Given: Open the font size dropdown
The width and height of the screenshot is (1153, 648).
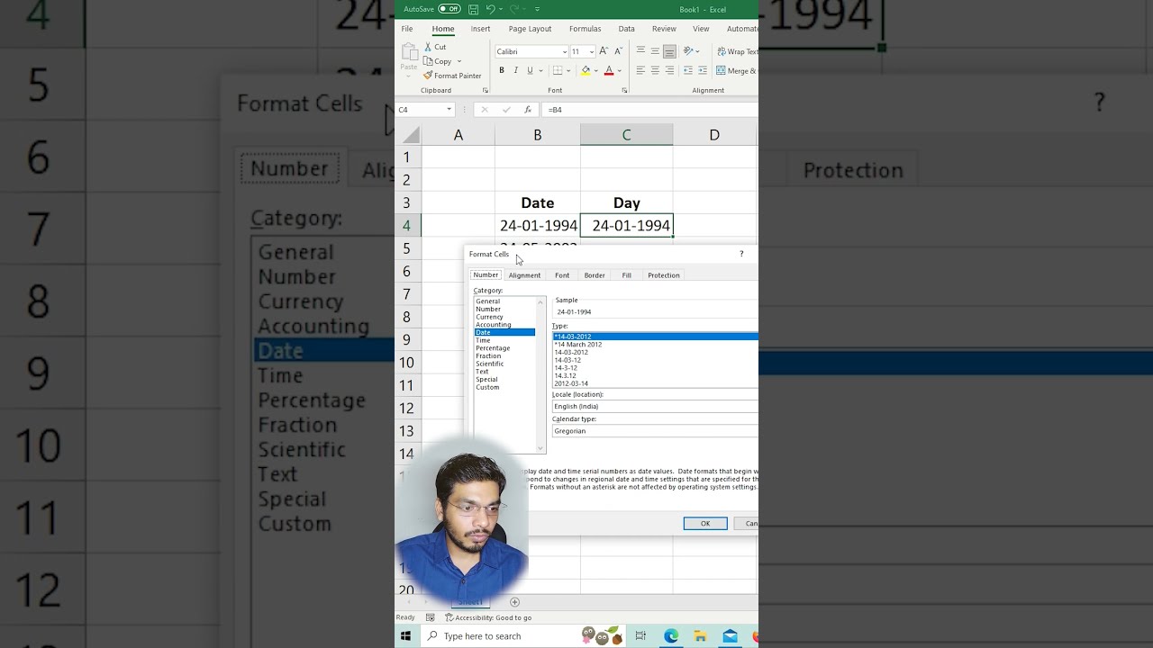Looking at the screenshot, I should [x=591, y=52].
